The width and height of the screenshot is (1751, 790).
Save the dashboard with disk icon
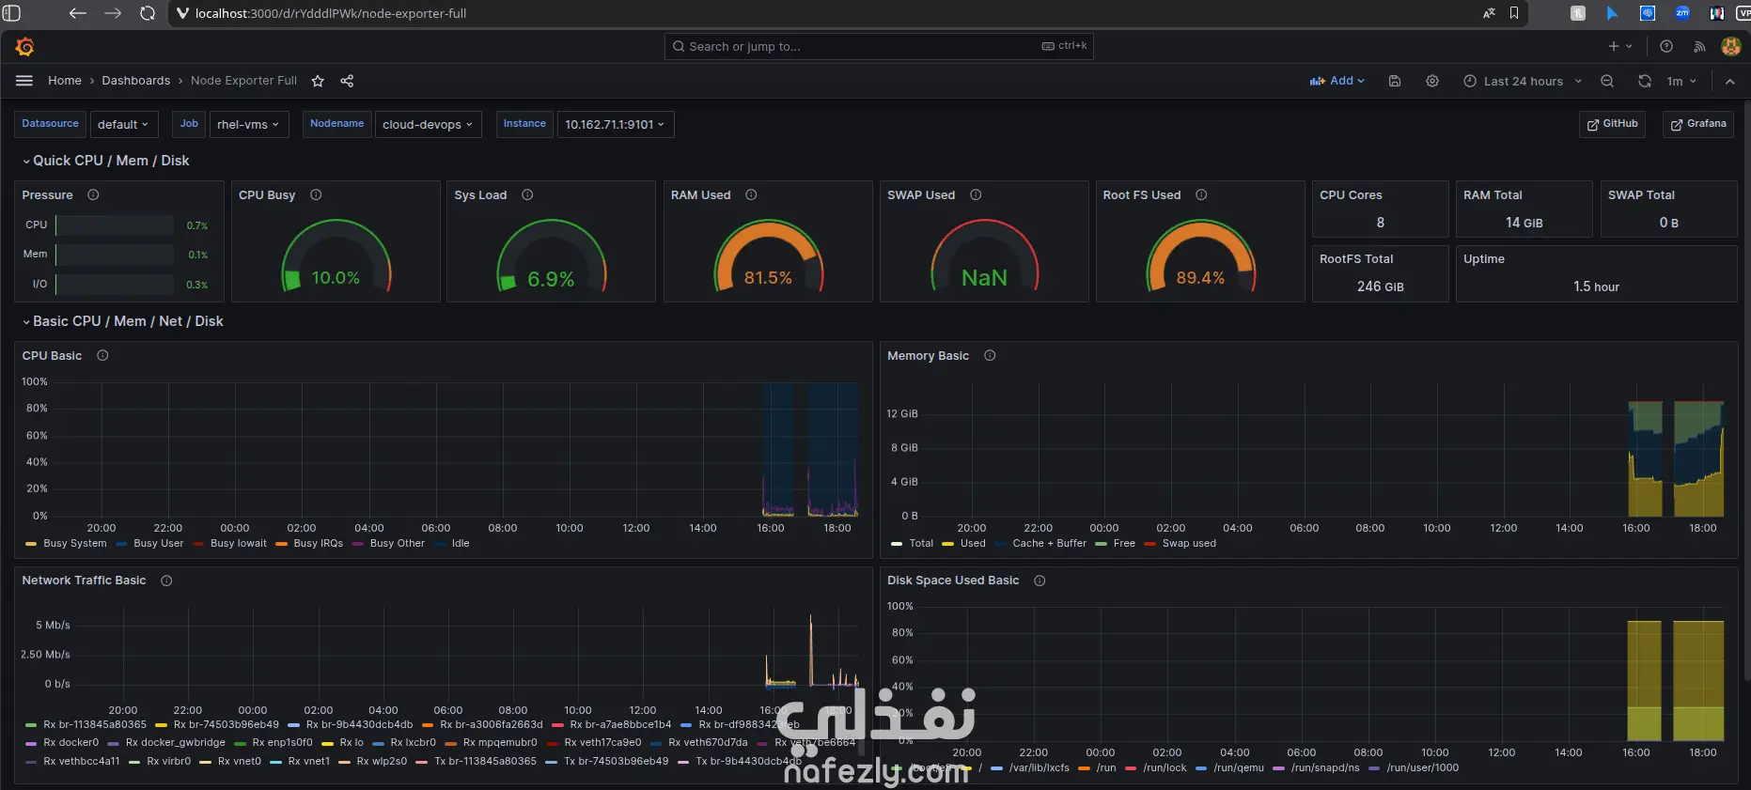pyautogui.click(x=1395, y=81)
